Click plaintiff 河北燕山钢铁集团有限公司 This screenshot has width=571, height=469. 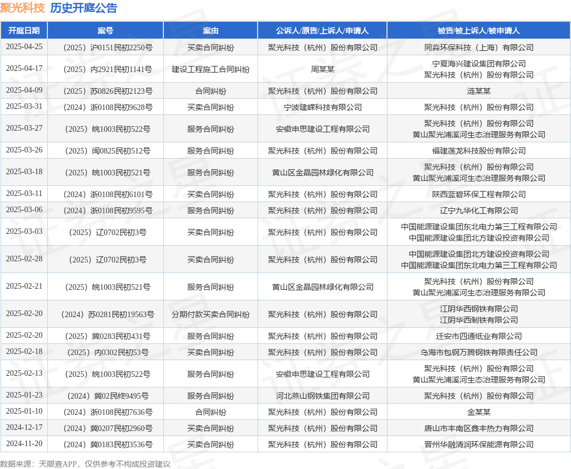pyautogui.click(x=322, y=396)
